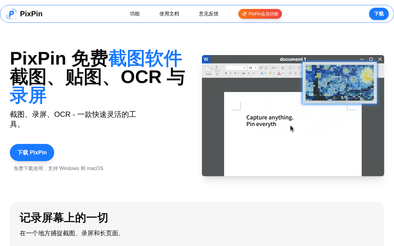Toggle Underline in the demo Word toolbar

click(x=235, y=73)
